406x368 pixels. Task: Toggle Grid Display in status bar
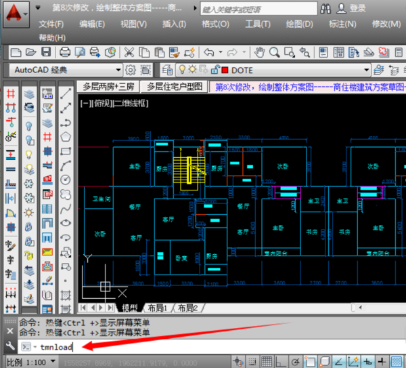267,361
